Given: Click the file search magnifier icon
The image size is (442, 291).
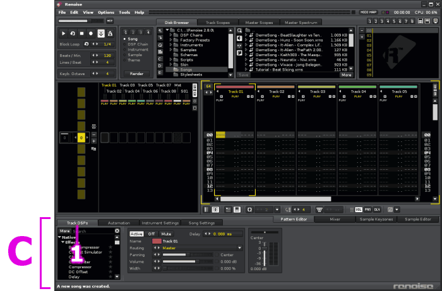Looking at the screenshot, I should pyautogui.click(x=239, y=31).
